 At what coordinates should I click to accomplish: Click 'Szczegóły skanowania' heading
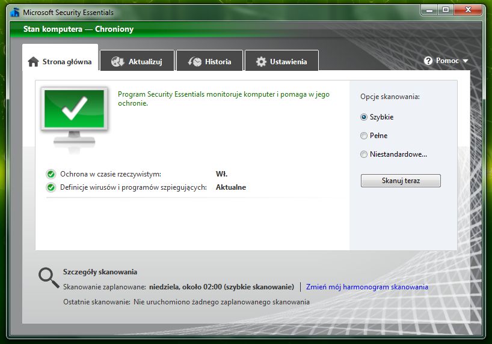pos(100,272)
